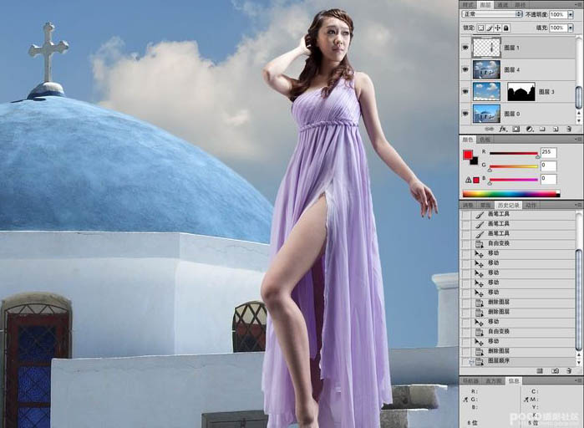The height and width of the screenshot is (428, 584).
Task: Open the opacity 100% dropdown arrow
Action: 571,14
